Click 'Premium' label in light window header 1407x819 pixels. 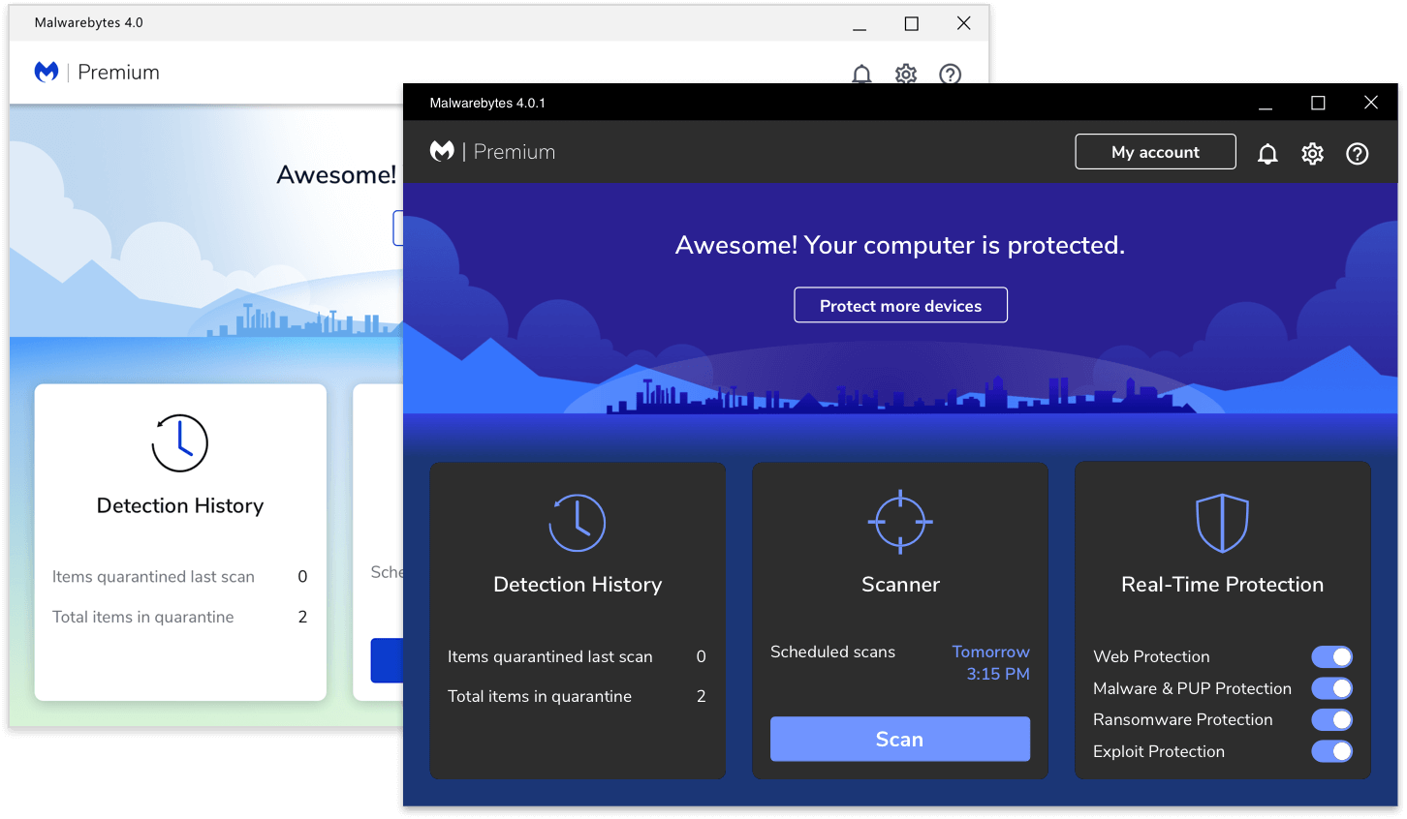[118, 73]
